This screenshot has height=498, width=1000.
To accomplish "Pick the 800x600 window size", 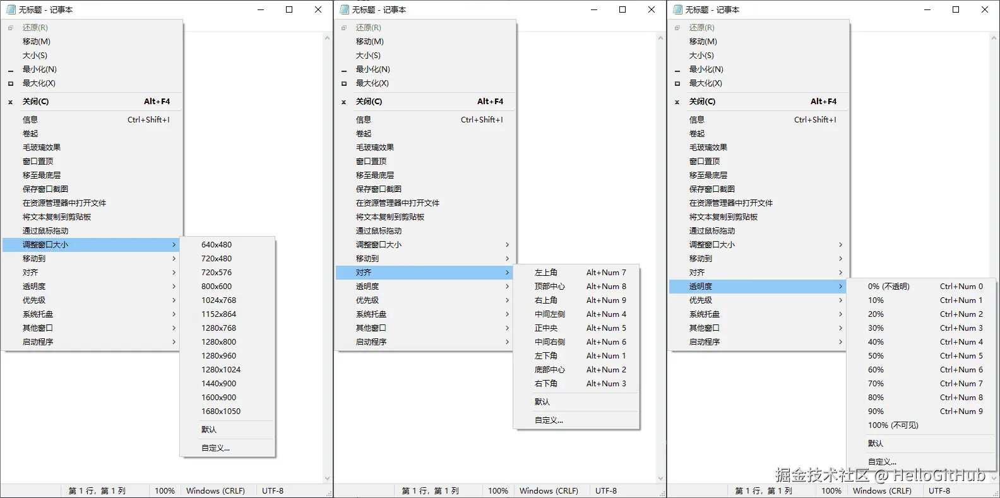I will tap(228, 287).
